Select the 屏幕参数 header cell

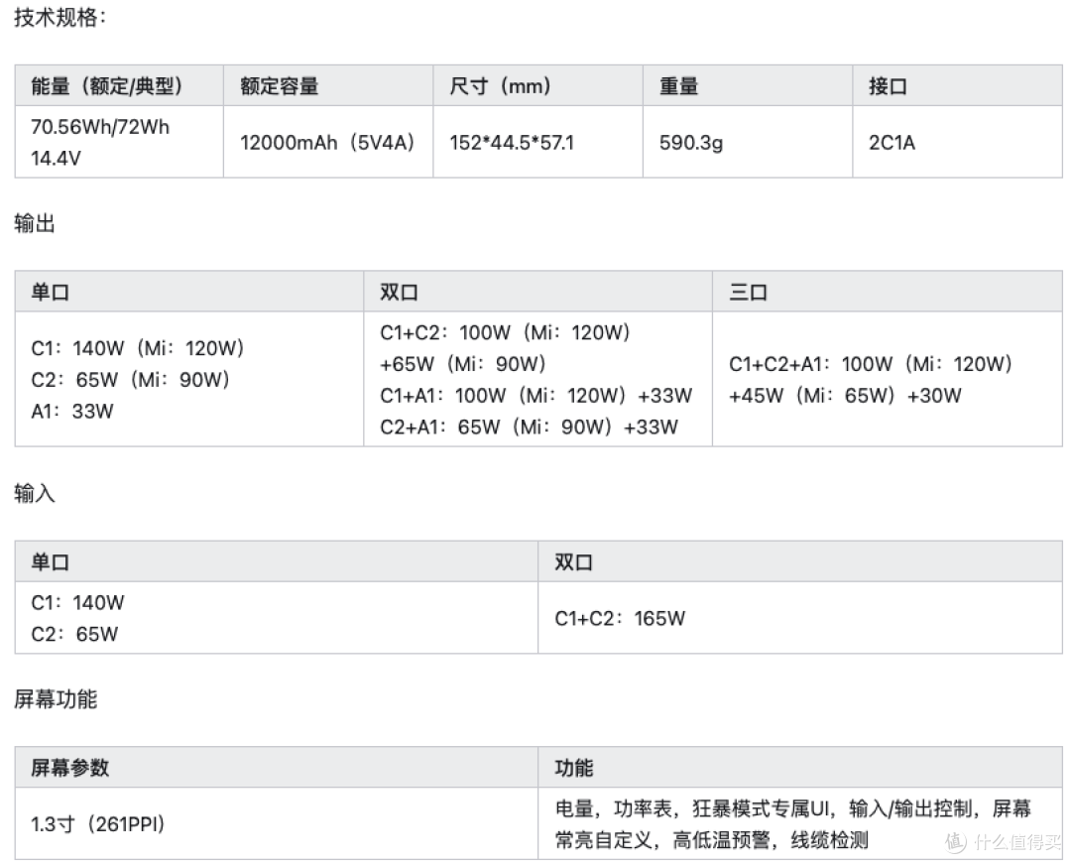tap(276, 768)
